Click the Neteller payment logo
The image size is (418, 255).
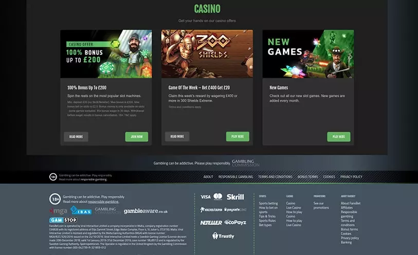tap(211, 223)
